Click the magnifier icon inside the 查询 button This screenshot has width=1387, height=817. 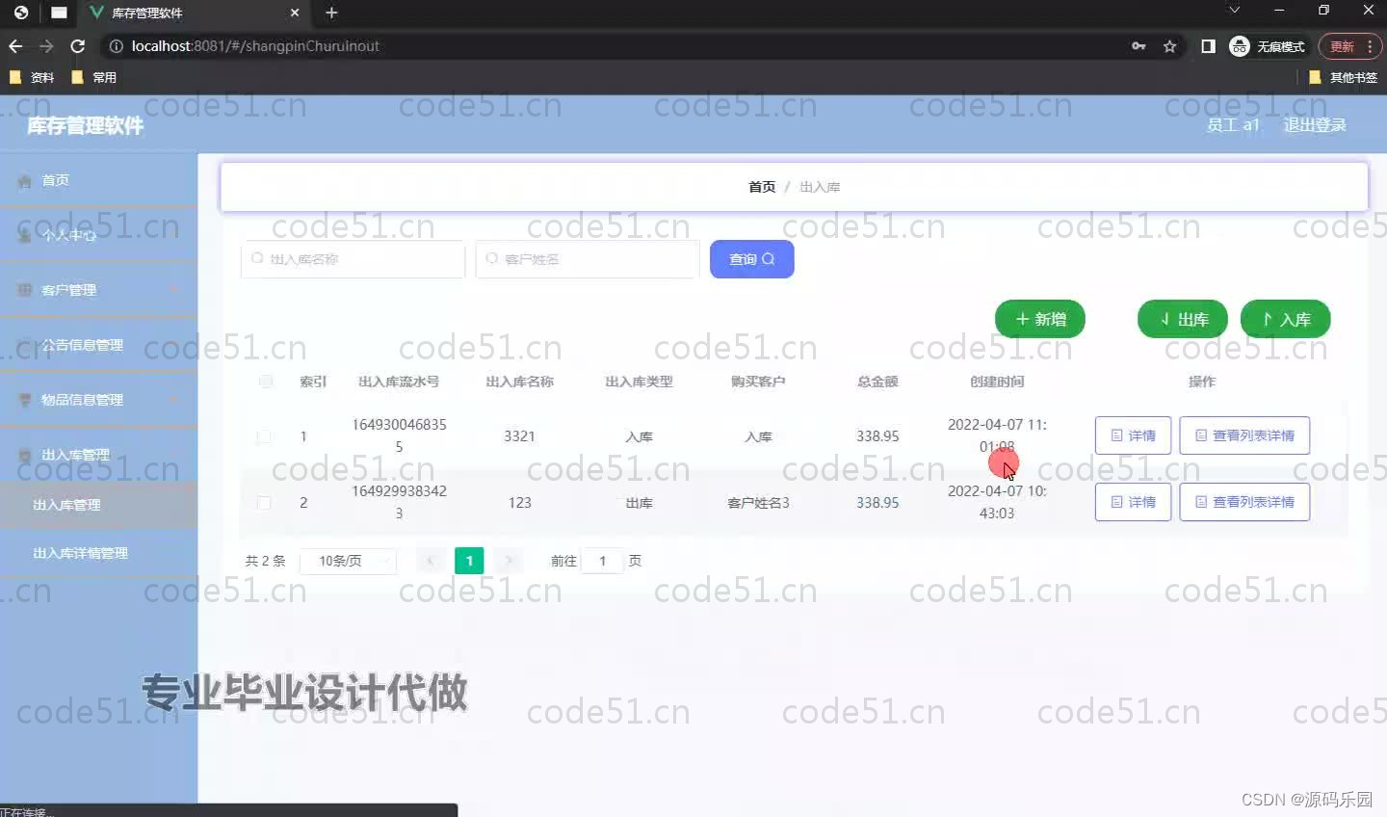point(767,258)
